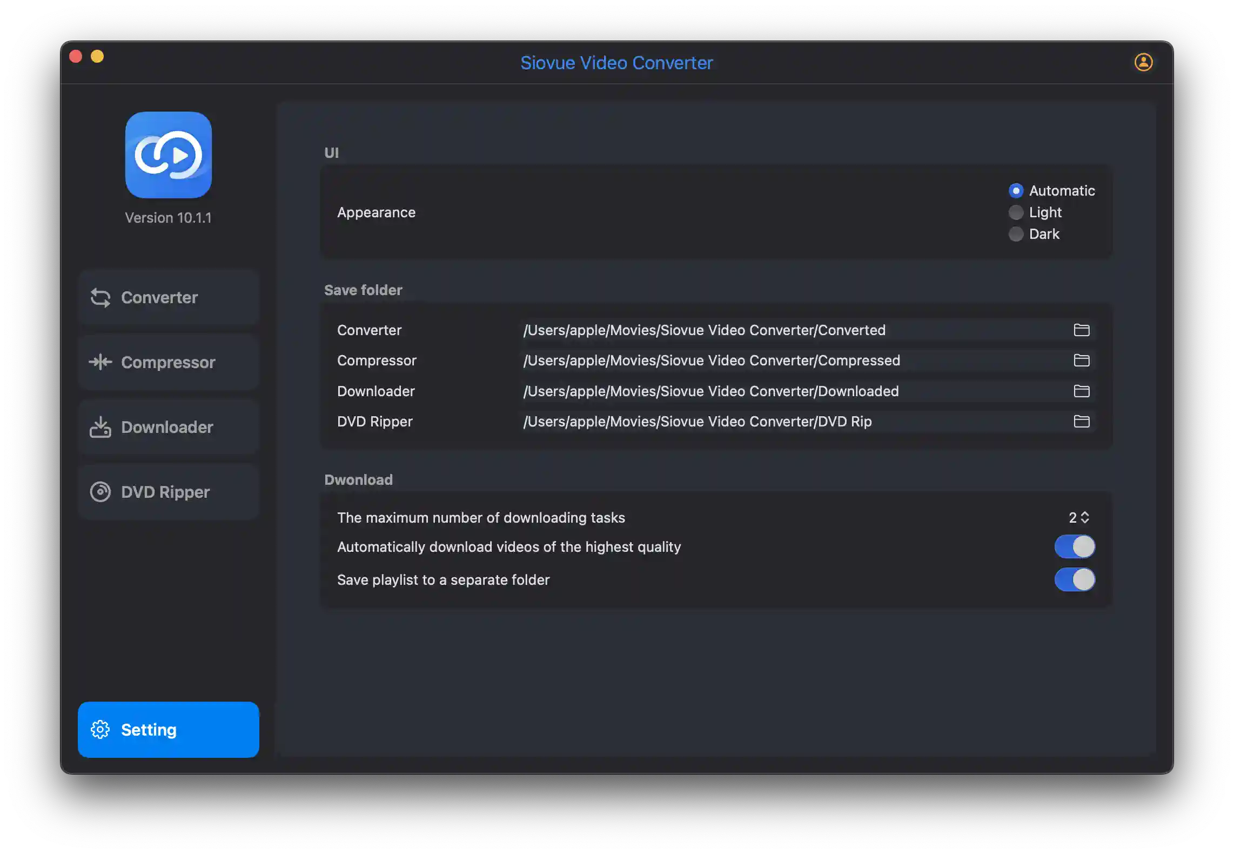The height and width of the screenshot is (854, 1234).
Task: Toggle automatically download highest quality videos
Action: (x=1074, y=546)
